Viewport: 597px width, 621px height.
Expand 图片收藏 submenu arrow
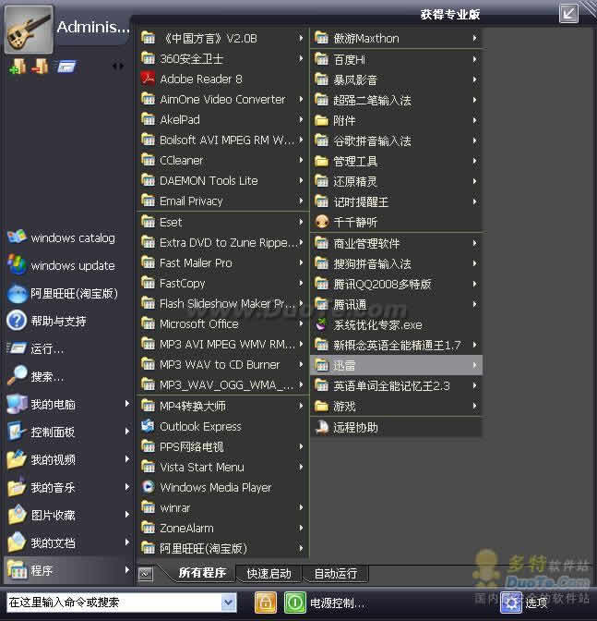click(x=127, y=515)
